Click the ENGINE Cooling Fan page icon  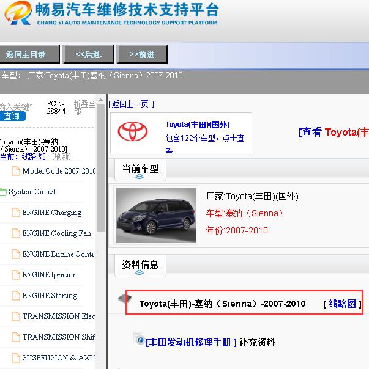pyautogui.click(x=15, y=233)
